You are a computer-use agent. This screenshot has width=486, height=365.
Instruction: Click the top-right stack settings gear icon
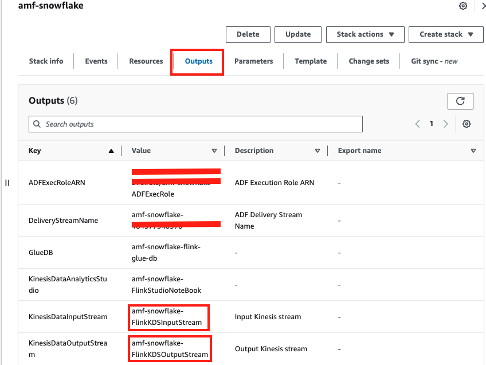coord(463,6)
